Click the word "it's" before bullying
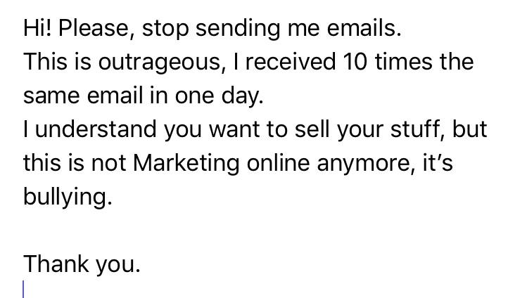The image size is (527, 298). tap(436, 163)
